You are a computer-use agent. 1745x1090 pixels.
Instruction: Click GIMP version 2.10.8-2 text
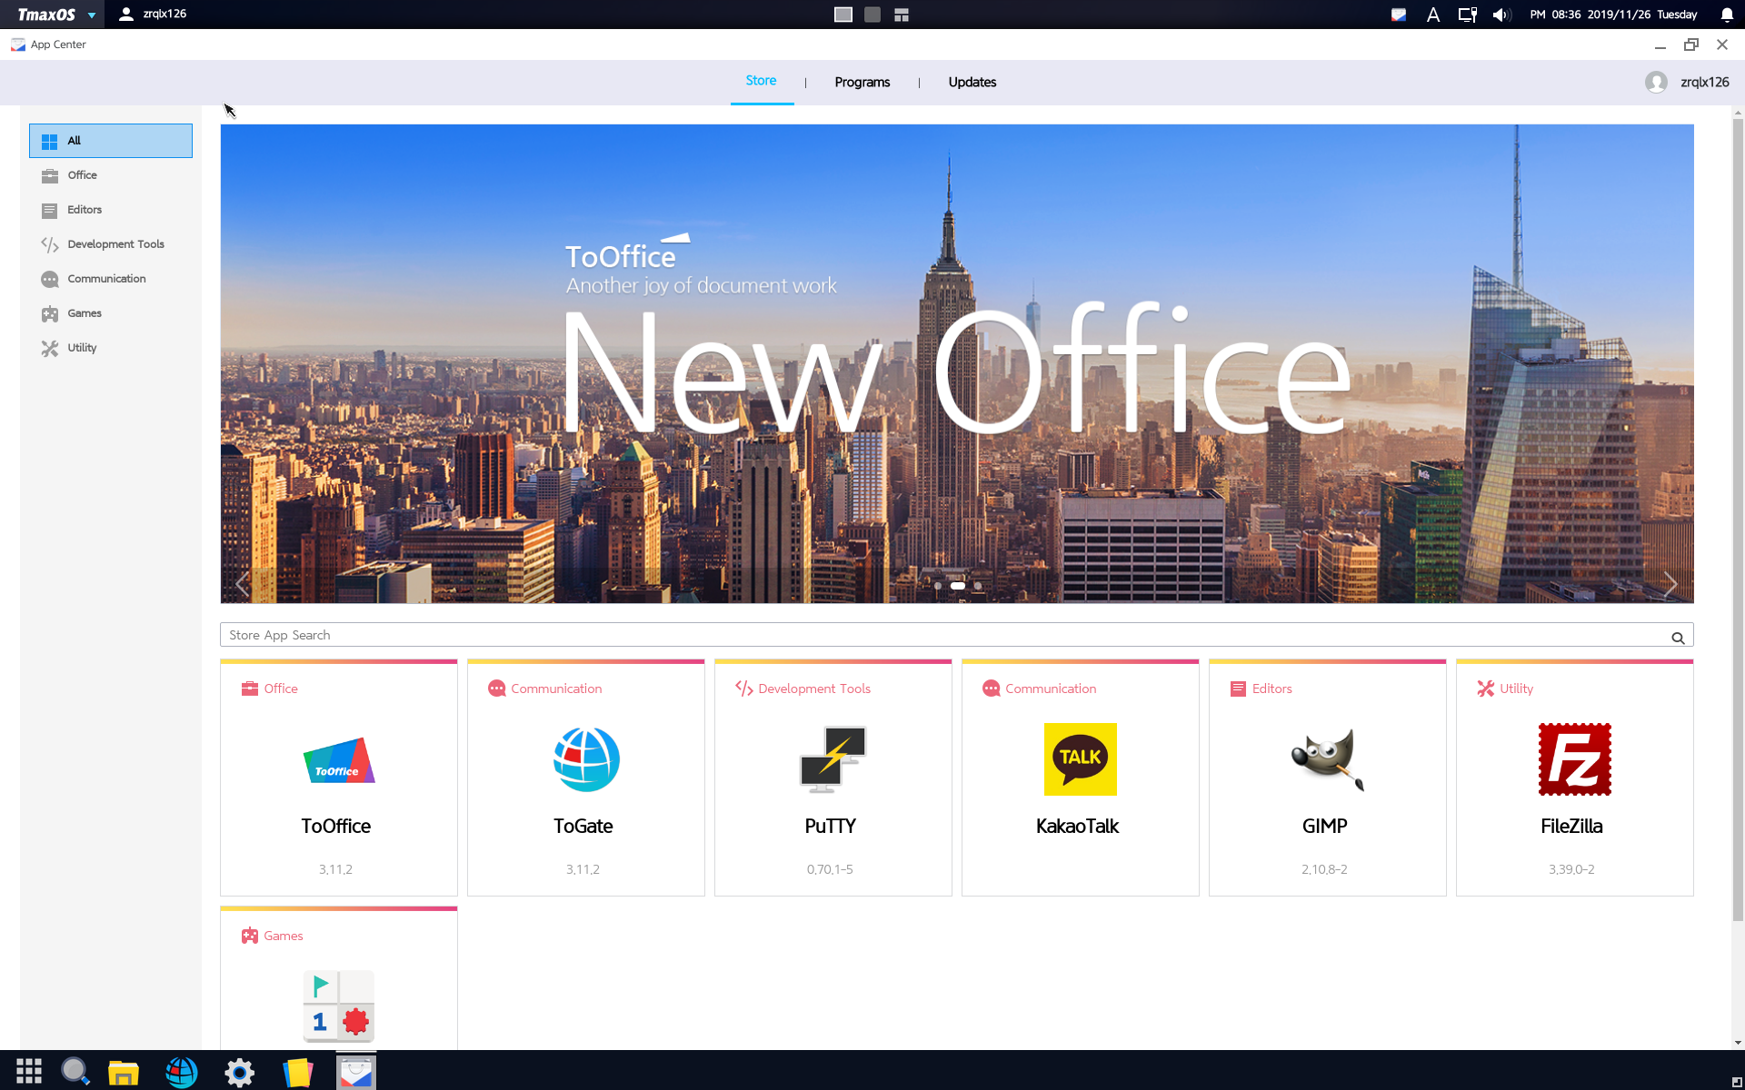point(1324,869)
